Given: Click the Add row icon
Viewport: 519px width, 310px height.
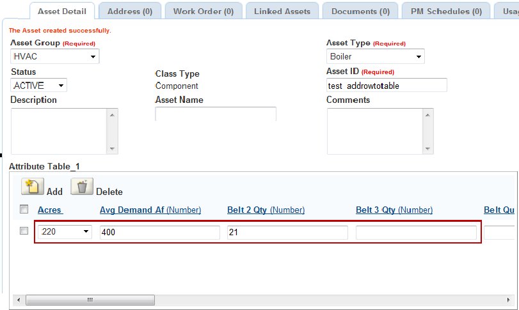Looking at the screenshot, I should tap(32, 187).
